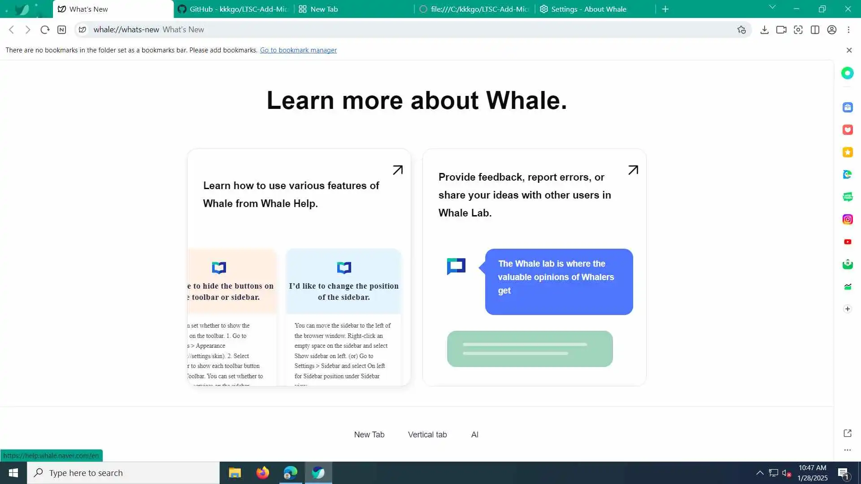Screen dimensions: 861x484
Task: Show hidden system tray icons
Action: 760,473
